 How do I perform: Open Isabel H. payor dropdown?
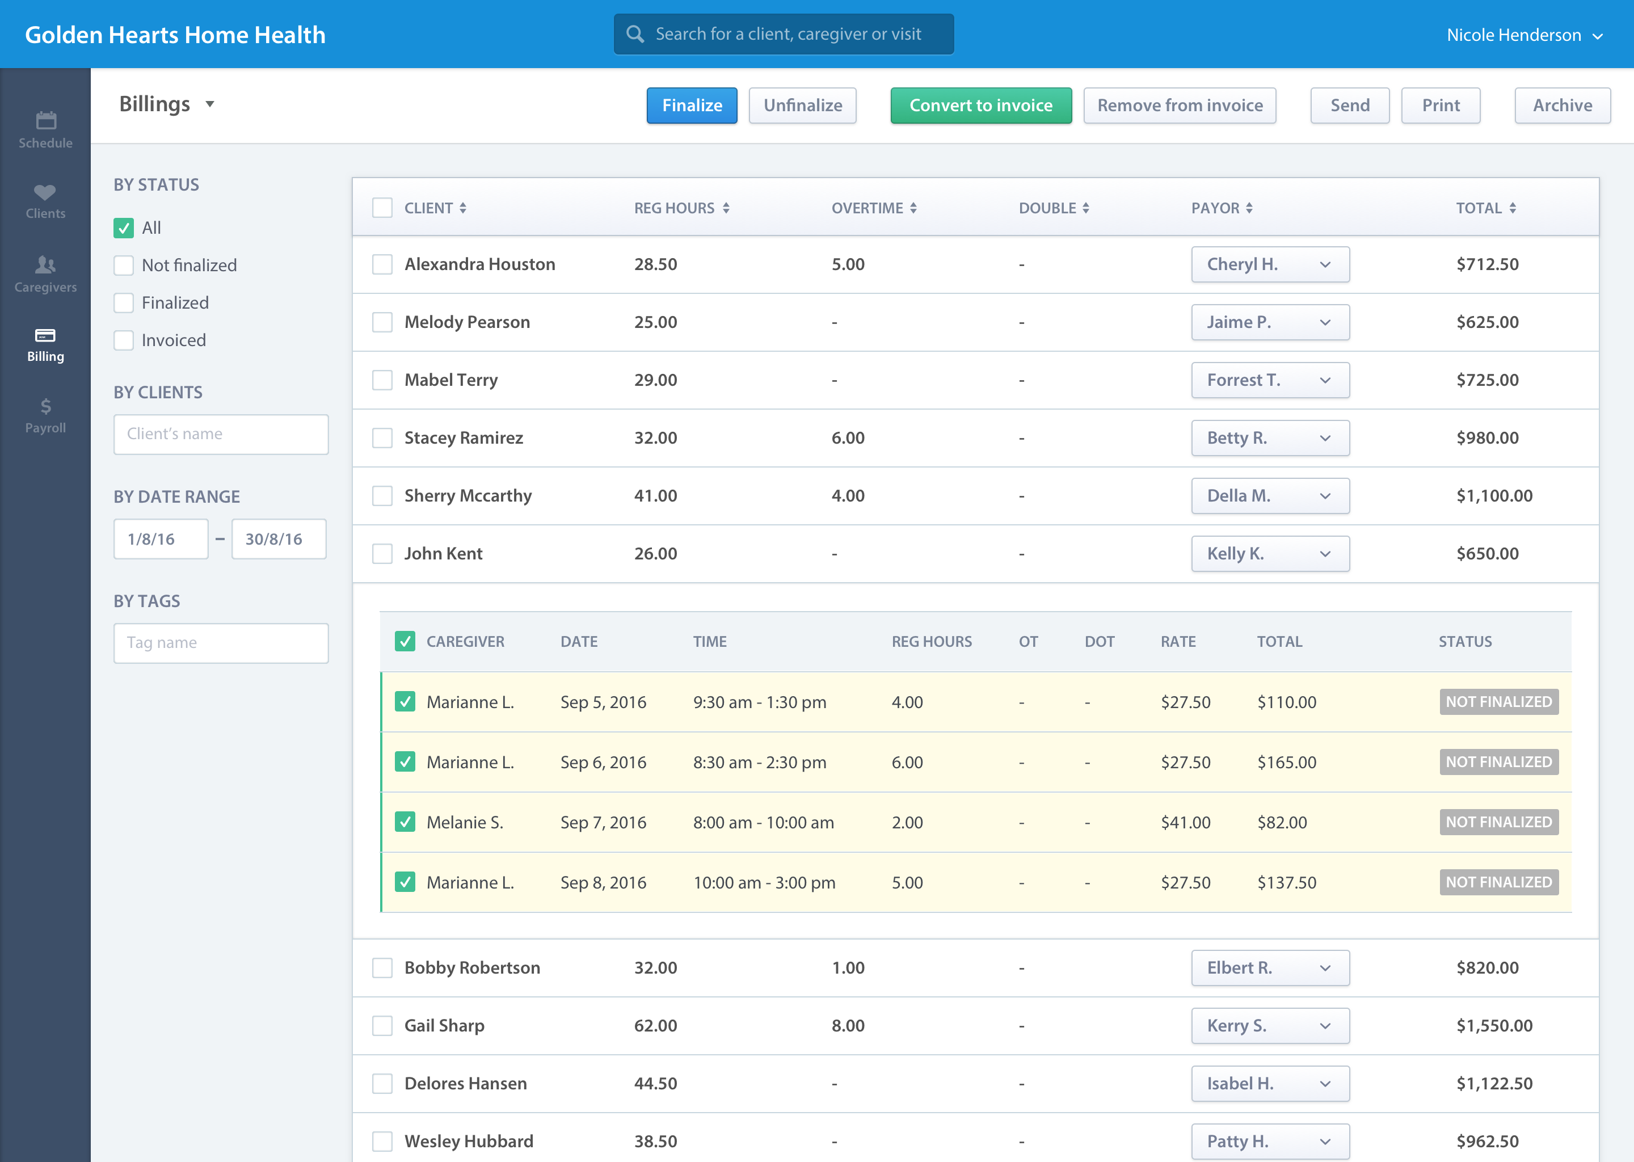point(1270,1084)
